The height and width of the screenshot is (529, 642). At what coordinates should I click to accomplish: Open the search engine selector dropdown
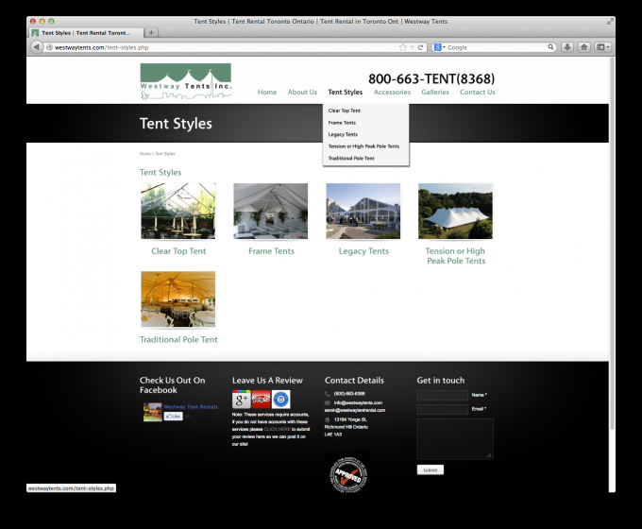point(439,47)
